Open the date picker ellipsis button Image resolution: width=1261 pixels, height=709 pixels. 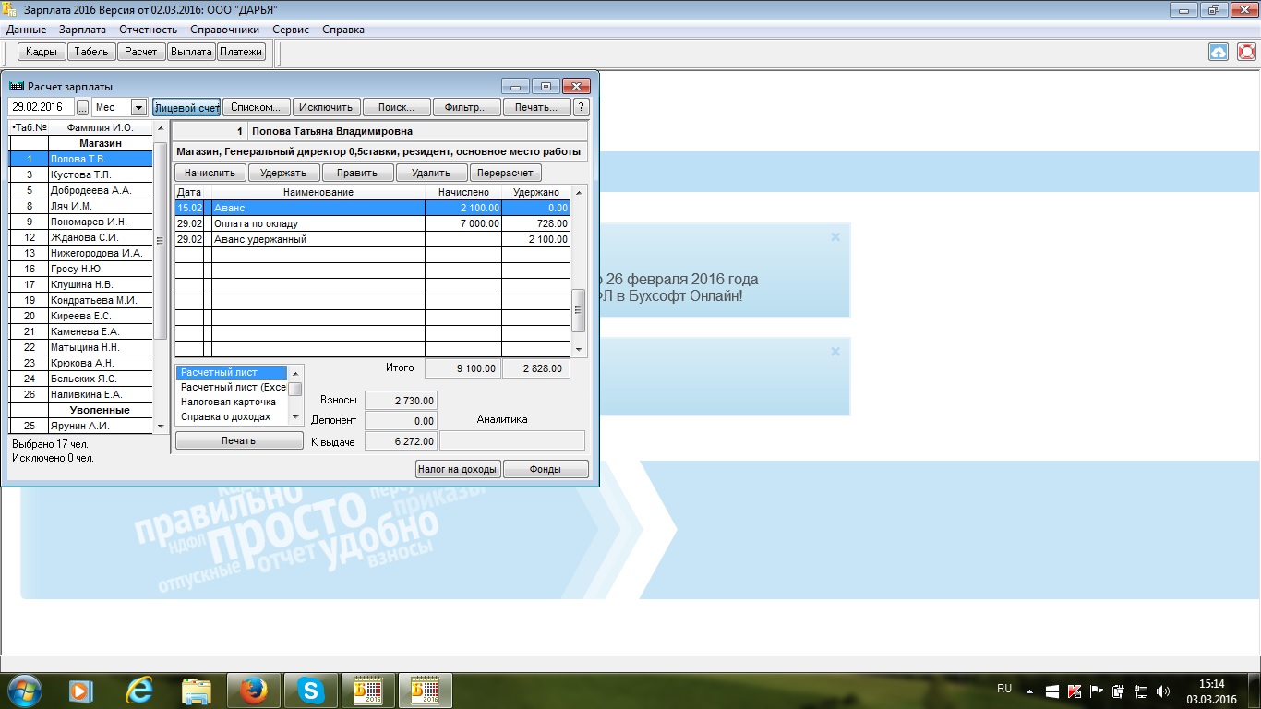coord(82,107)
